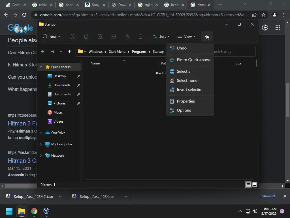
Task: Click the Paste icon in Explorer toolbar
Action: point(99,37)
